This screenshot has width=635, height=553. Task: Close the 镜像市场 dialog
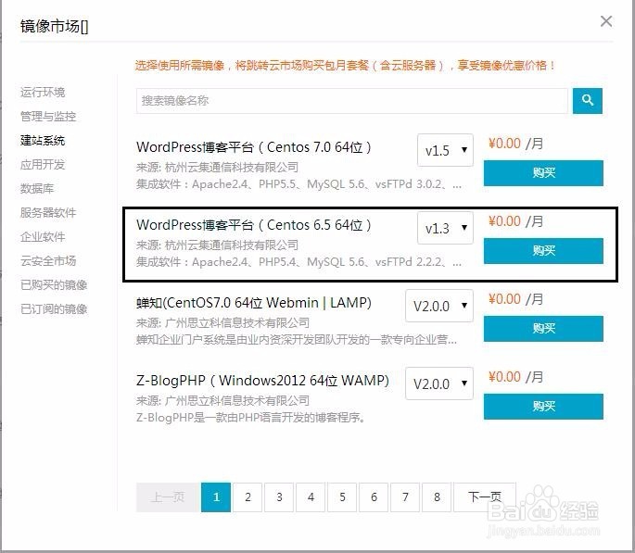606,21
